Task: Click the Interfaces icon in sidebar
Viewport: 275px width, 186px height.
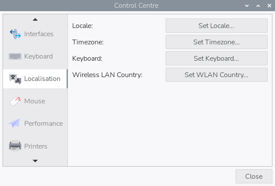Action: (15, 34)
